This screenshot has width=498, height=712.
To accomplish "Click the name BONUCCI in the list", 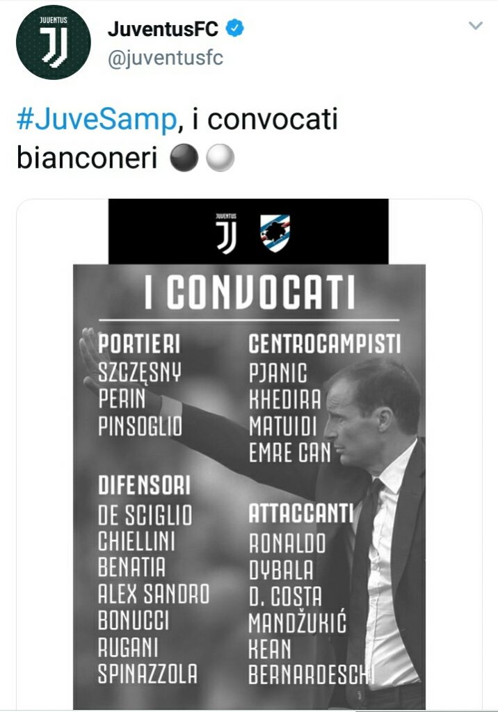I will click(134, 620).
